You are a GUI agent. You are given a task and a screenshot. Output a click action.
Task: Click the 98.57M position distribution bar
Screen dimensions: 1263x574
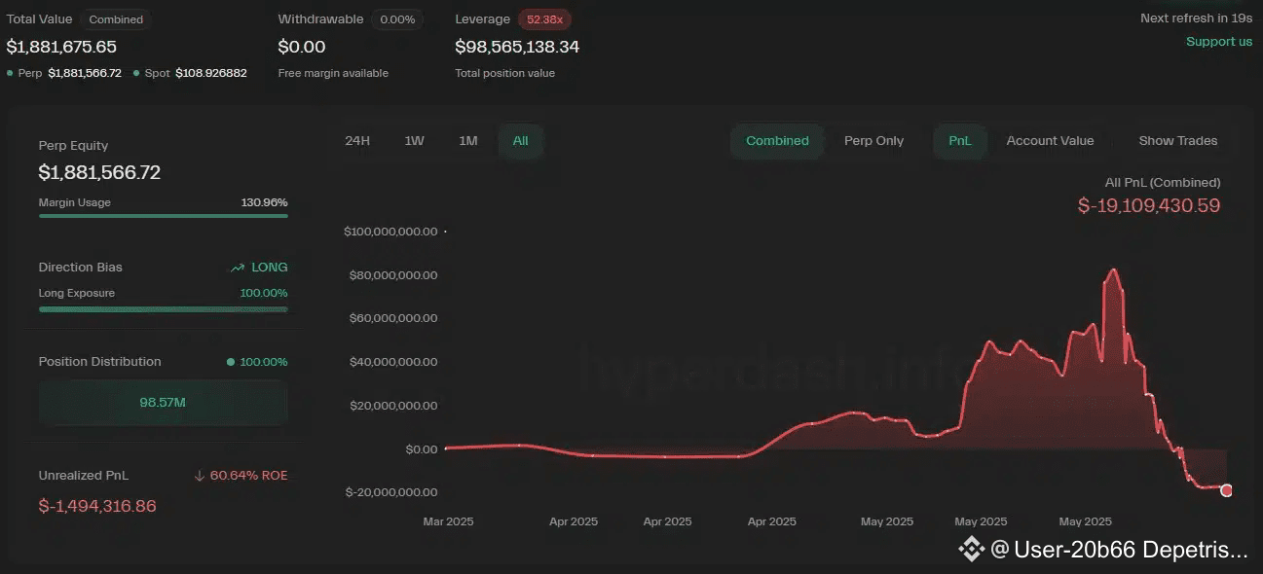click(163, 402)
